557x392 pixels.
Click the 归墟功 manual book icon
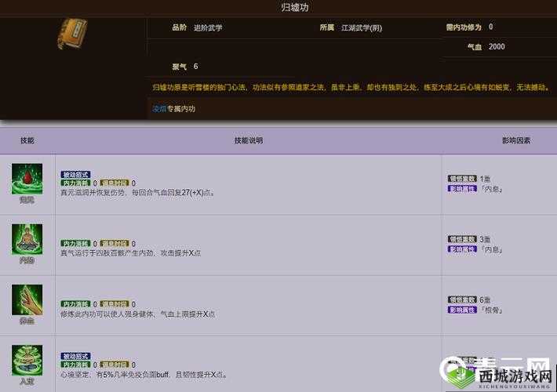click(x=72, y=34)
